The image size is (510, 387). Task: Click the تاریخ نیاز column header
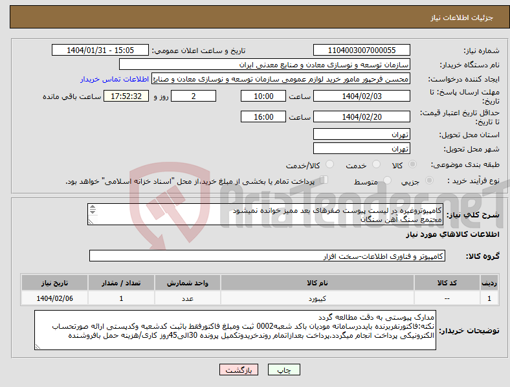point(54,283)
